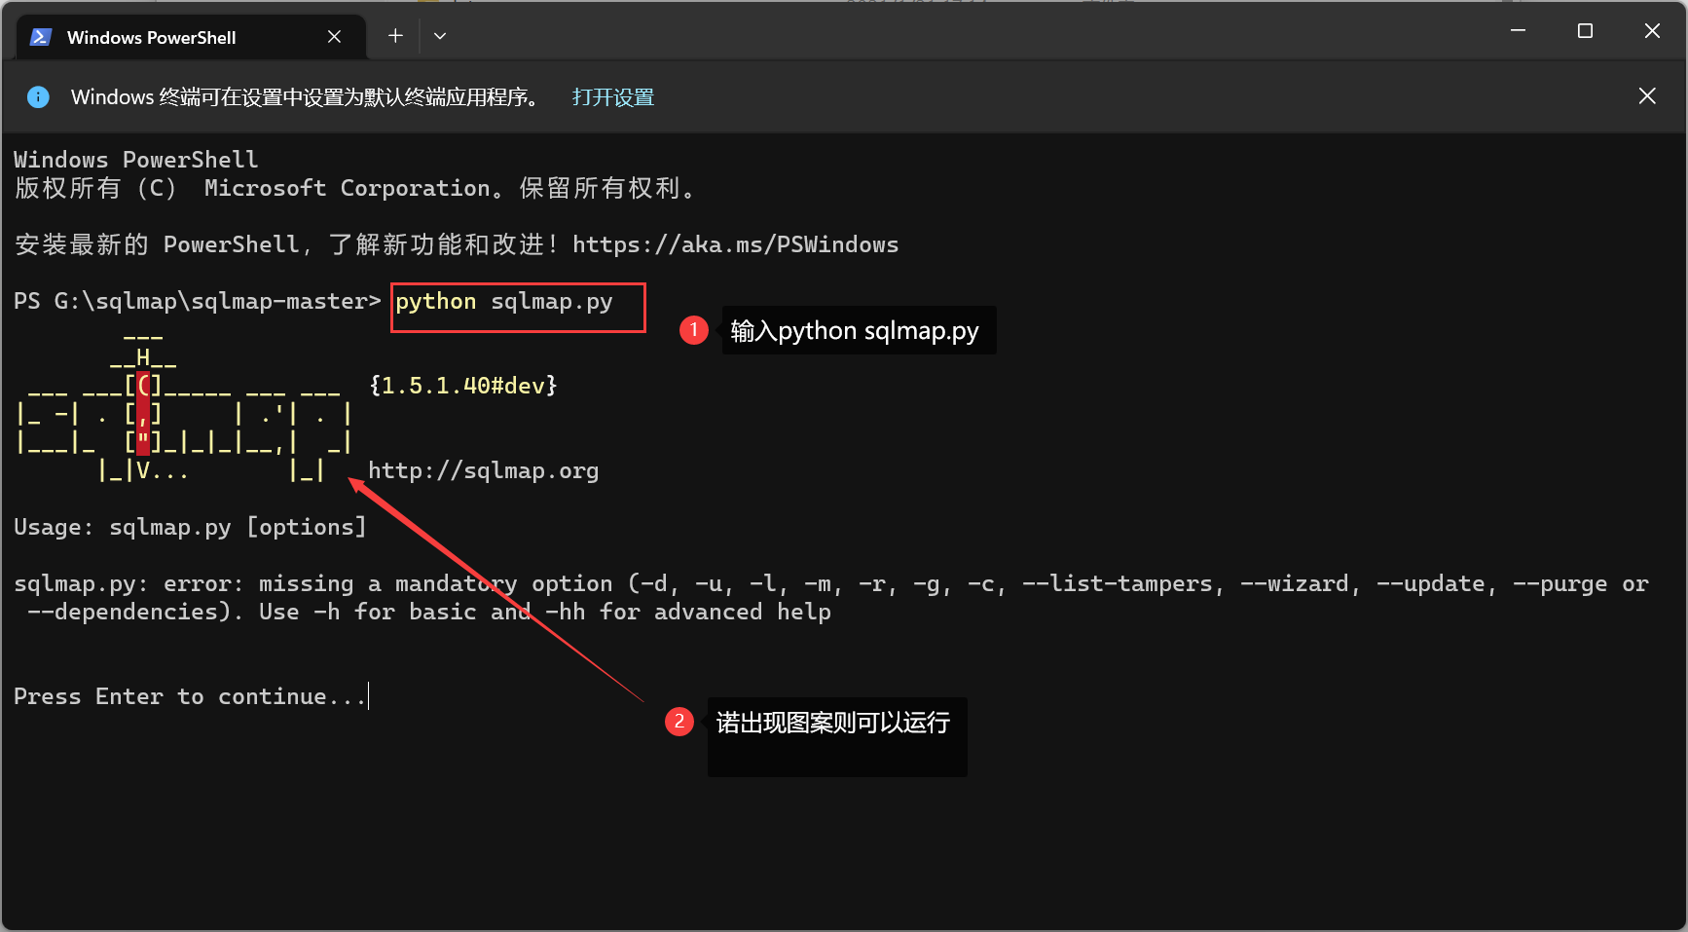
Task: Dismiss the notification banner with its X icon
Action: click(x=1646, y=95)
